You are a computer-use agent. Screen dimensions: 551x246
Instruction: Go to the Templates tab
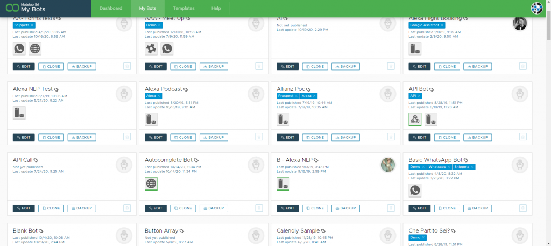(184, 9)
